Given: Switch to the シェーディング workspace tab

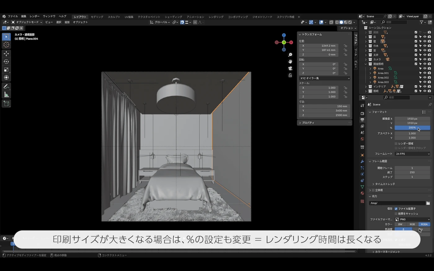Looking at the screenshot, I should tap(173, 17).
